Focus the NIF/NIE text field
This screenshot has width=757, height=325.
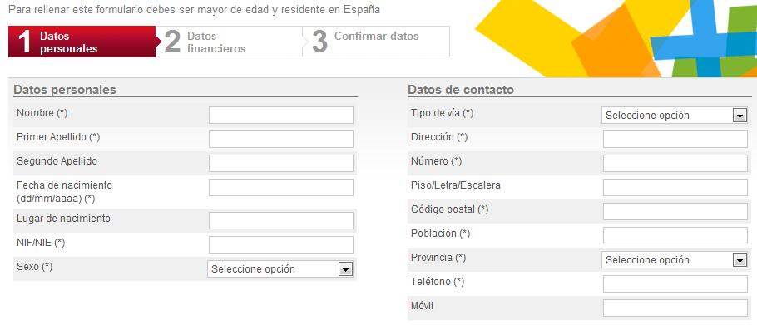[281, 245]
